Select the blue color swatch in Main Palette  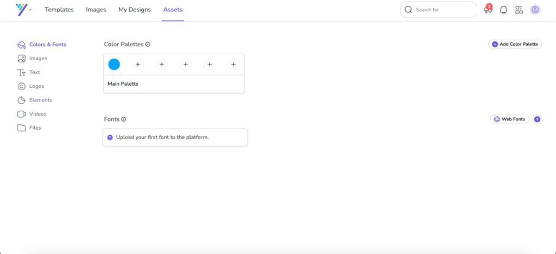click(114, 65)
